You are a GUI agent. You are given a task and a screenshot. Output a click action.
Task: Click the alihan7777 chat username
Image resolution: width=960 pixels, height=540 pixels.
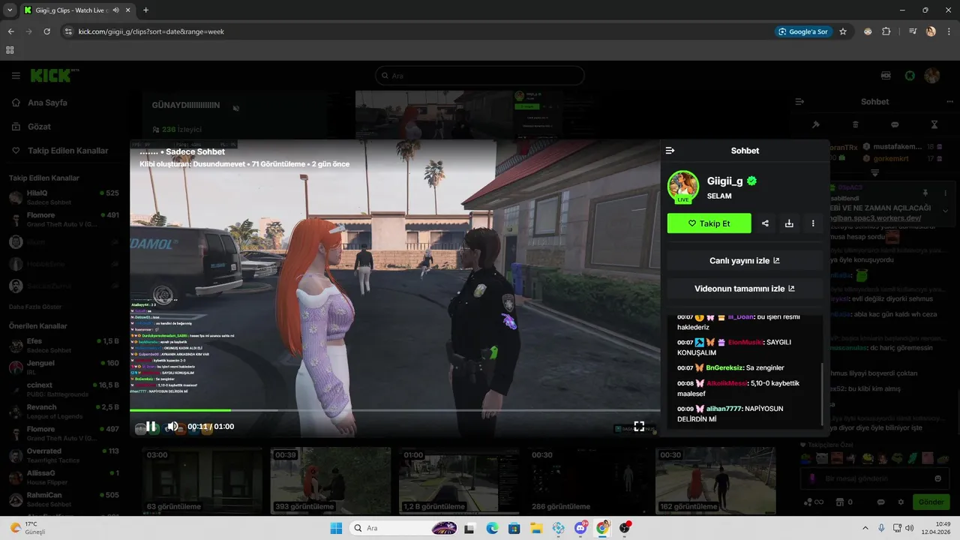(724, 409)
